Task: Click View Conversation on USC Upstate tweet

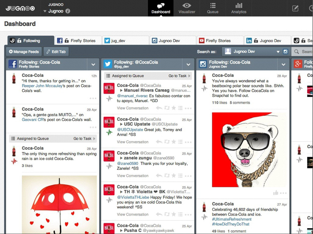Action: click(x=133, y=142)
